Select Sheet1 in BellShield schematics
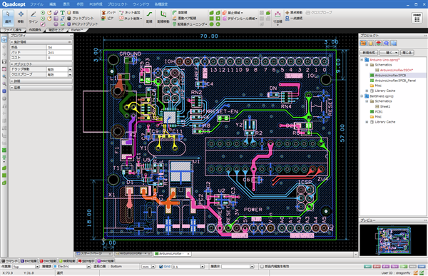428x276 pixels. 382,106
